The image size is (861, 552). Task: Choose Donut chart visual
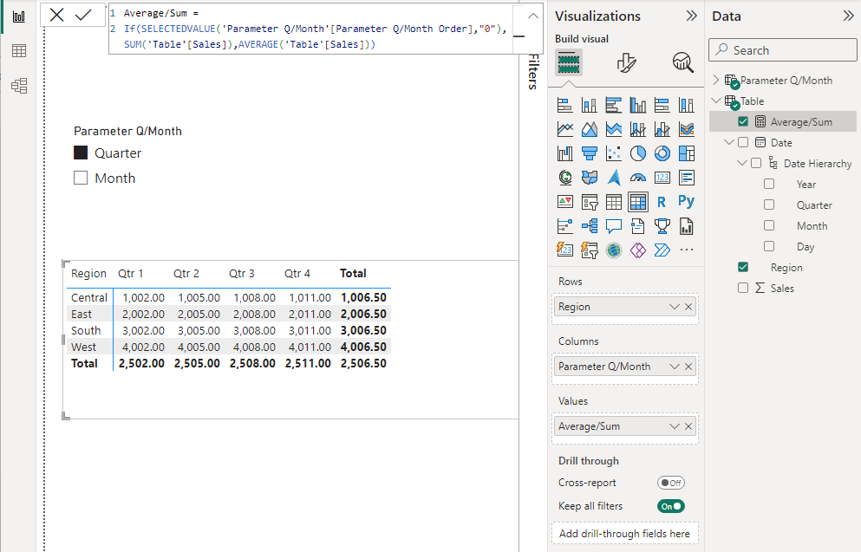pos(662,153)
